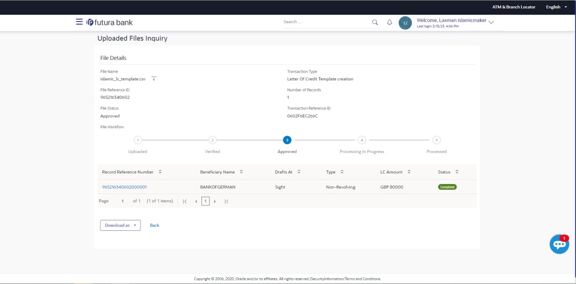
Task: Open the hamburger navigation menu
Action: 79,22
